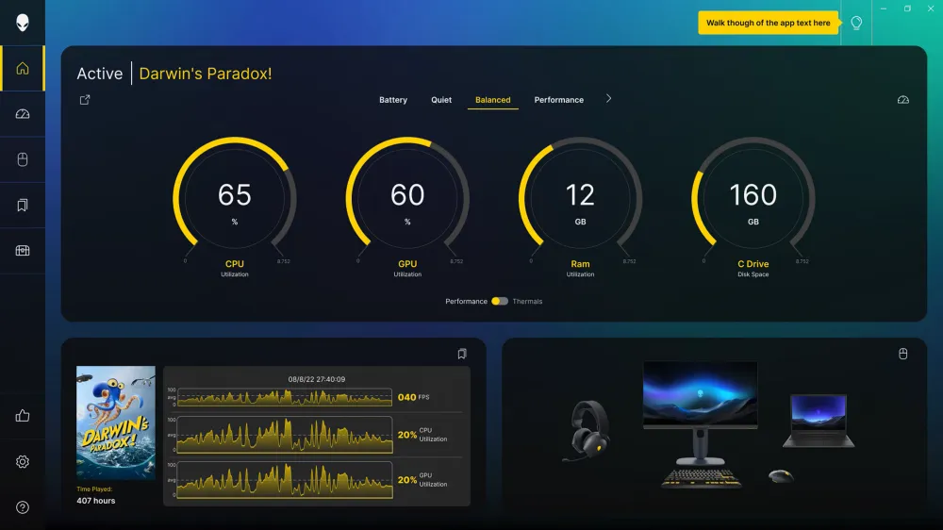Toggle the Performance/Thermals switch
Image resolution: width=943 pixels, height=530 pixels.
click(x=499, y=302)
